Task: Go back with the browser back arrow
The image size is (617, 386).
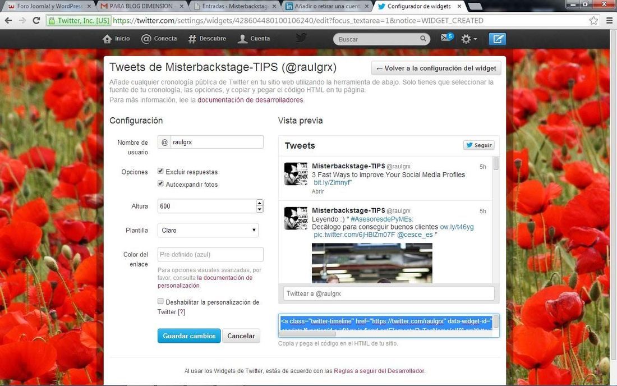Action: (8, 20)
